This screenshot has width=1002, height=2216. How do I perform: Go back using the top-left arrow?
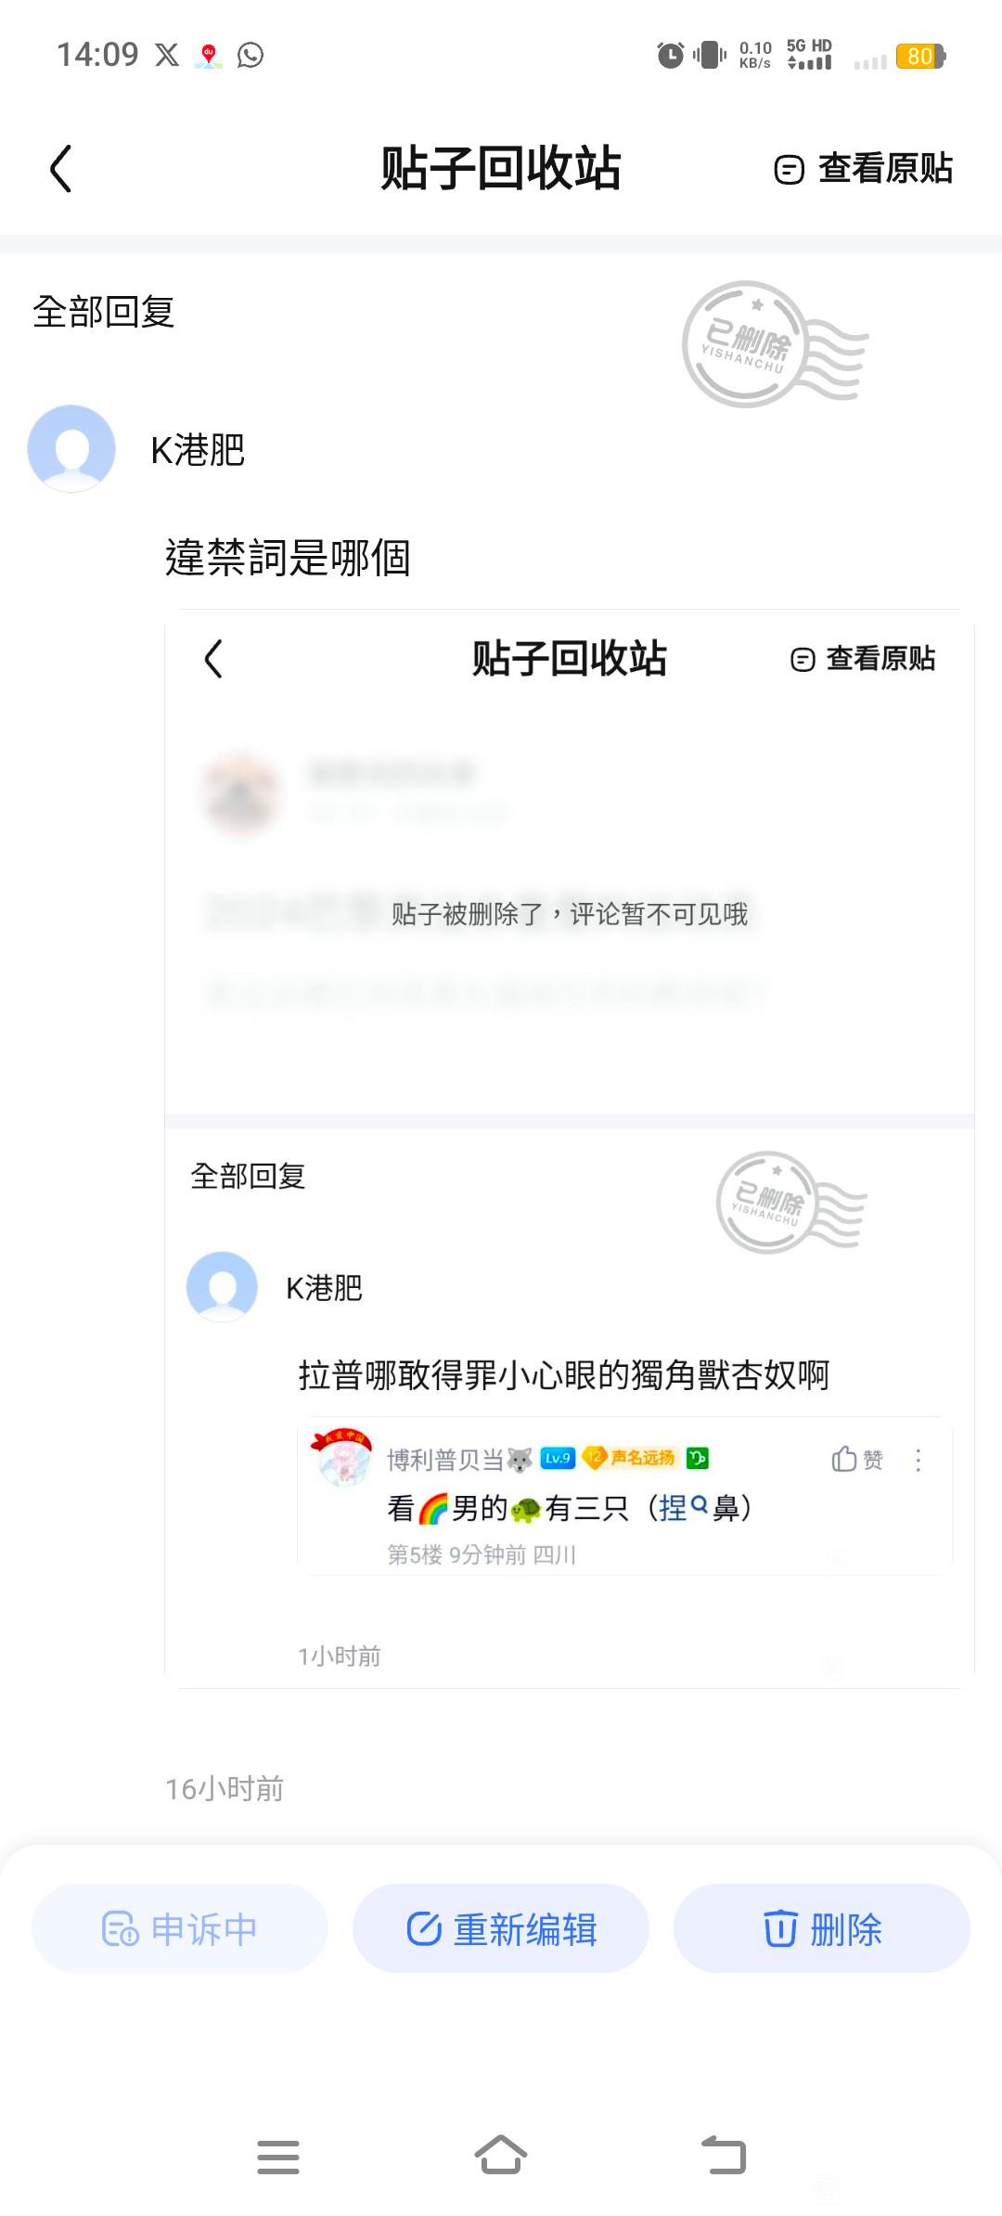click(61, 169)
